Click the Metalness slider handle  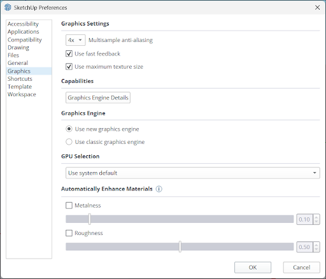pyautogui.click(x=90, y=219)
